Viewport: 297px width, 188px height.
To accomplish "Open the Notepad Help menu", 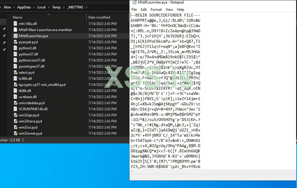I will coord(181,10).
